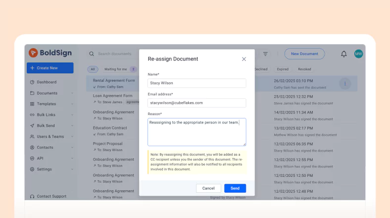Click the Dashboard icon in sidebar

32,82
